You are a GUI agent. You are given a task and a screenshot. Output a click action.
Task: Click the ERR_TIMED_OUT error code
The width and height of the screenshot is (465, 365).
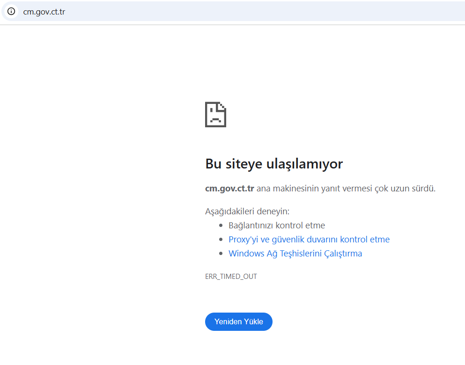(x=231, y=276)
